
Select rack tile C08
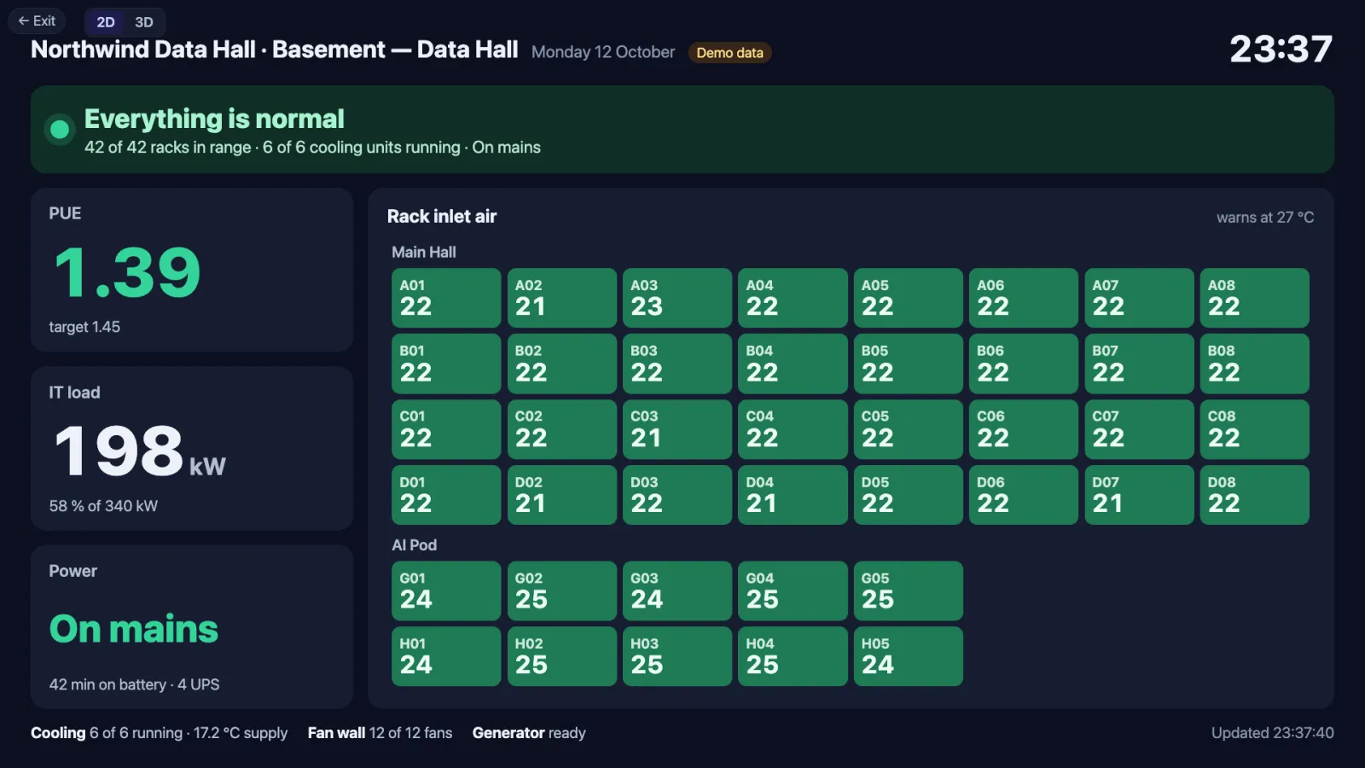pyautogui.click(x=1254, y=429)
